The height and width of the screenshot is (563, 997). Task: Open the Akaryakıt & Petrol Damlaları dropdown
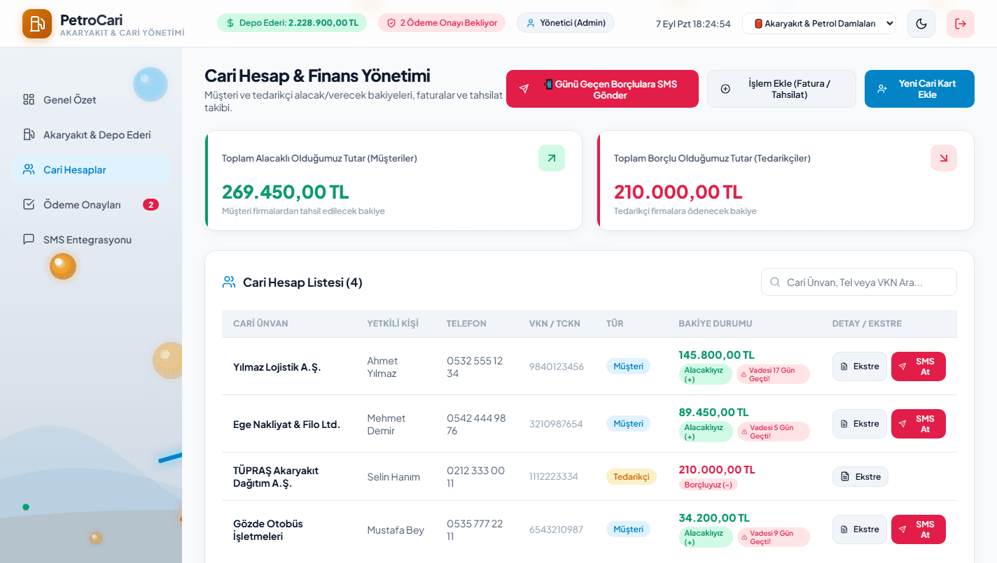click(819, 24)
